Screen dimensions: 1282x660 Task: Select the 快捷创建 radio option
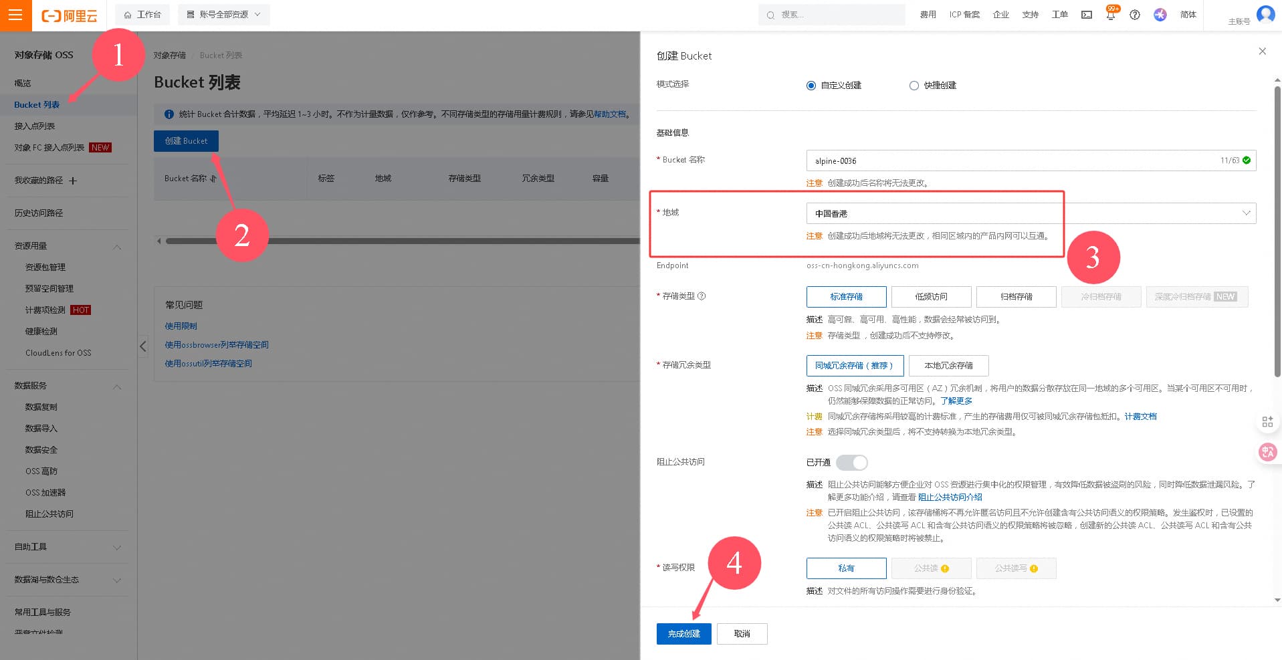coord(914,86)
